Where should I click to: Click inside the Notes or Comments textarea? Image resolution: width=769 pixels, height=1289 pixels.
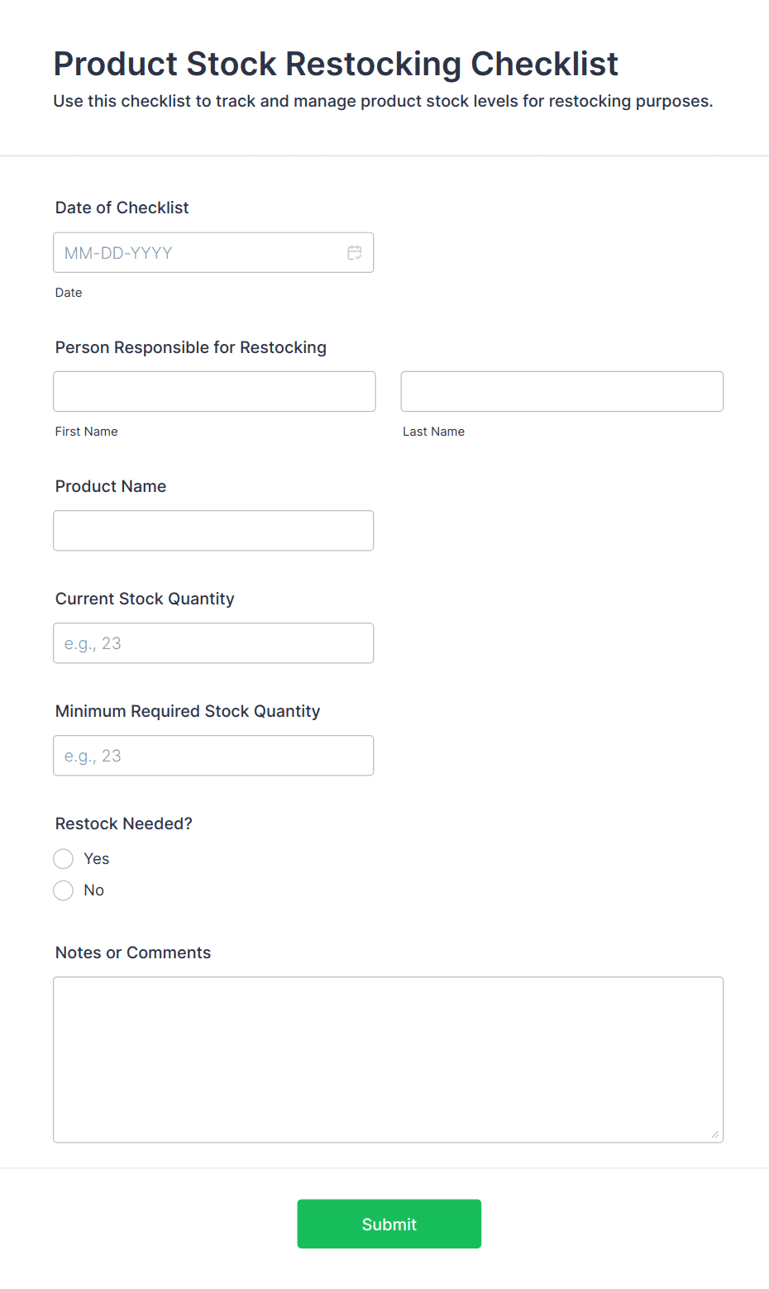[388, 1060]
